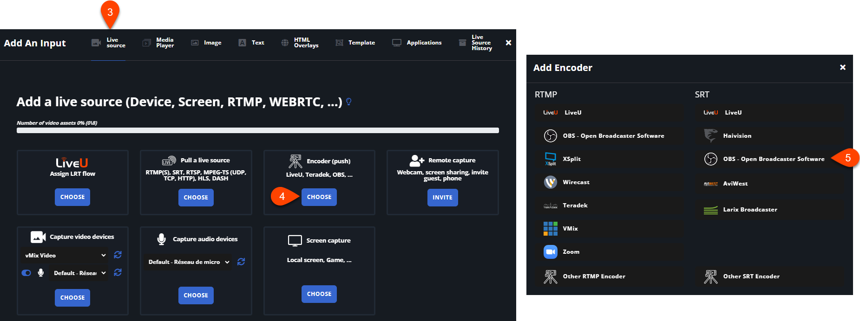Click the Capture video devices camera icon
Image resolution: width=860 pixels, height=321 pixels.
coord(38,237)
